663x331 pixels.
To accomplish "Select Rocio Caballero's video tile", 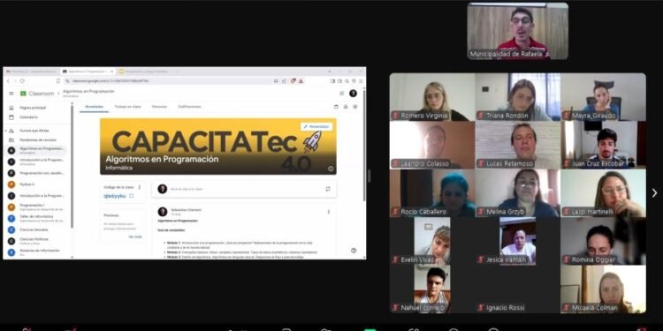I will (x=432, y=193).
